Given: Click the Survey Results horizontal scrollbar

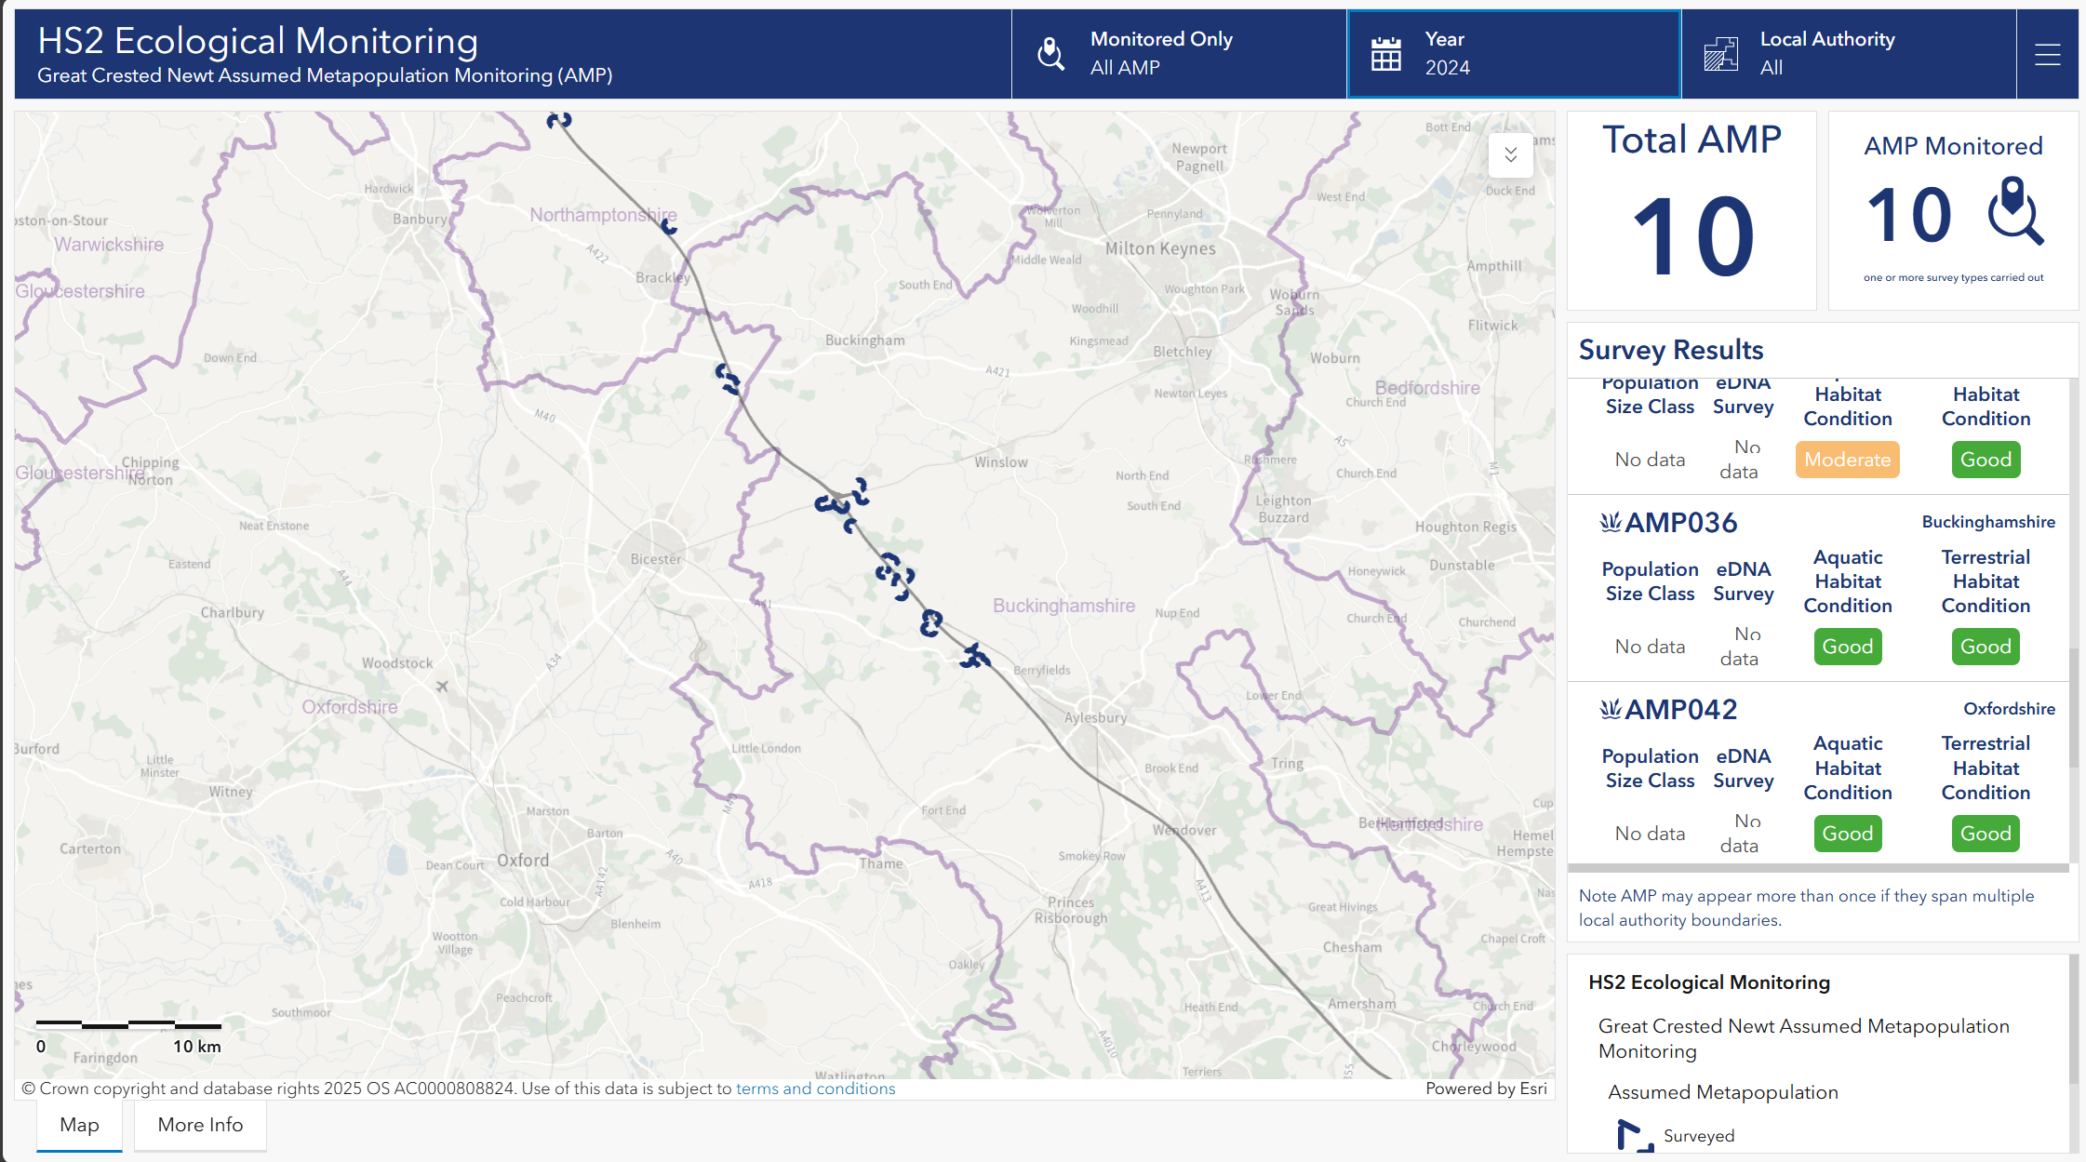Looking at the screenshot, I should click(1818, 868).
